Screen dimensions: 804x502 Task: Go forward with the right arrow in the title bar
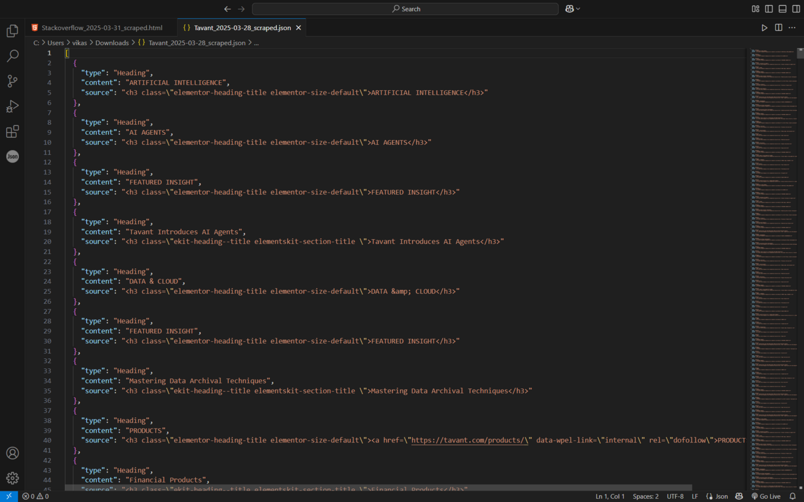[x=241, y=9]
